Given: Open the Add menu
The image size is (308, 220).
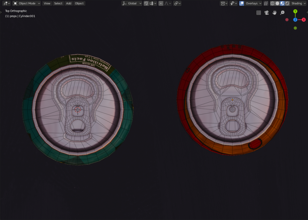Looking at the screenshot, I should point(68,3).
